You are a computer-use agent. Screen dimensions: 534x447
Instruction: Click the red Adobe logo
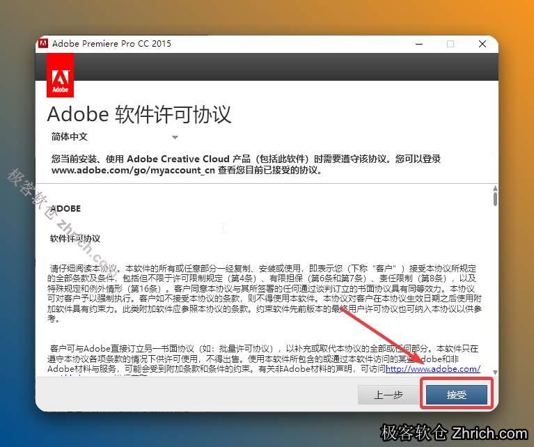point(60,76)
